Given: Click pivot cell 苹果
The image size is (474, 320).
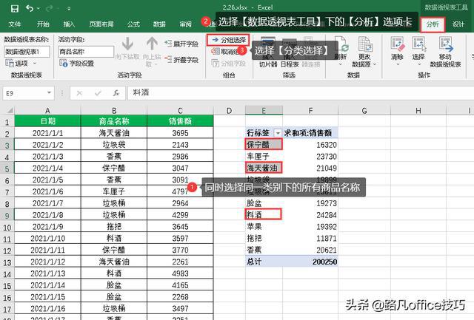Looking at the screenshot, I should tap(264, 226).
